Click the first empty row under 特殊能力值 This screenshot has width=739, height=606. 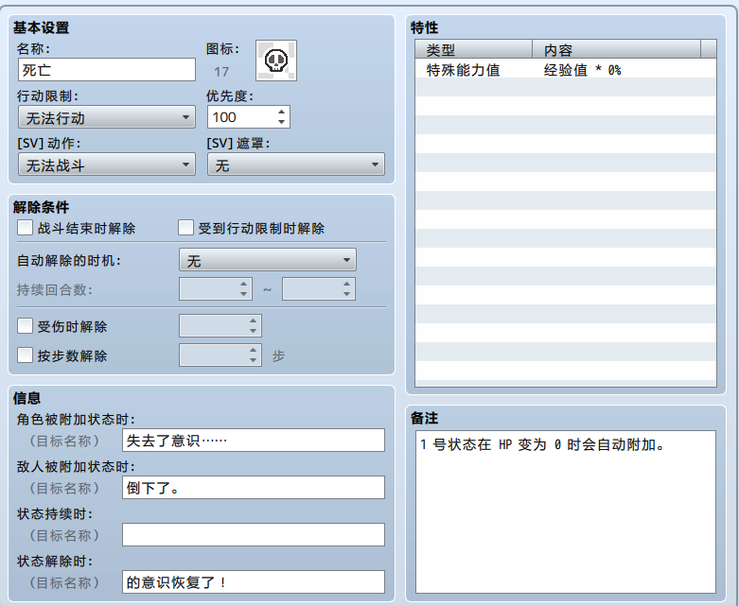click(x=566, y=88)
